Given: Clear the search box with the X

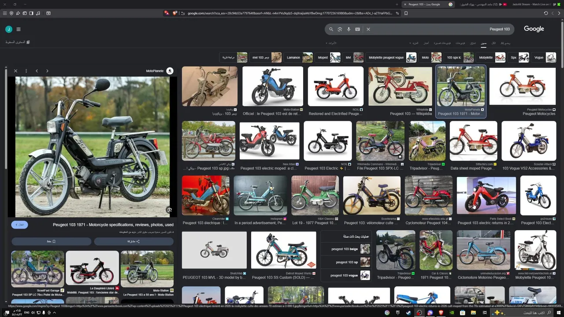Looking at the screenshot, I should click(x=368, y=29).
